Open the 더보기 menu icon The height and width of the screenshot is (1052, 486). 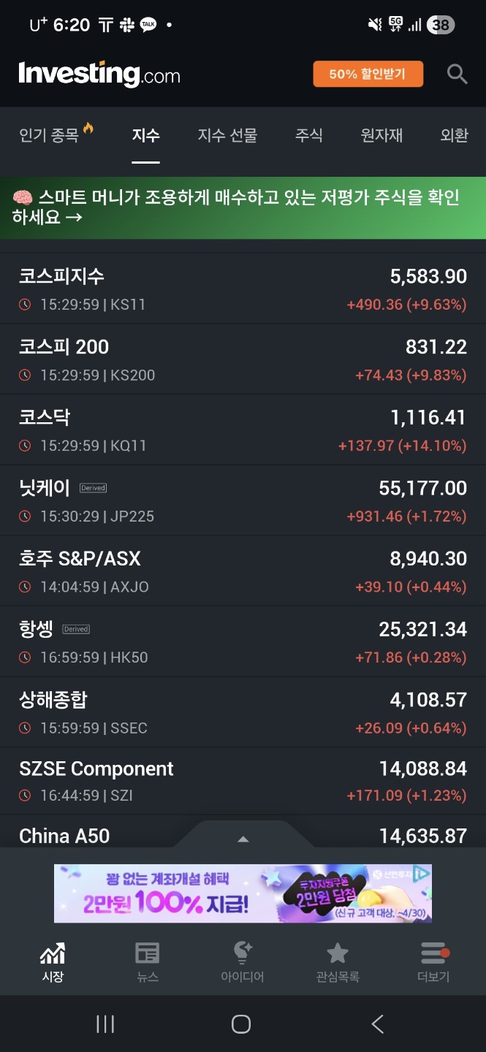click(433, 953)
